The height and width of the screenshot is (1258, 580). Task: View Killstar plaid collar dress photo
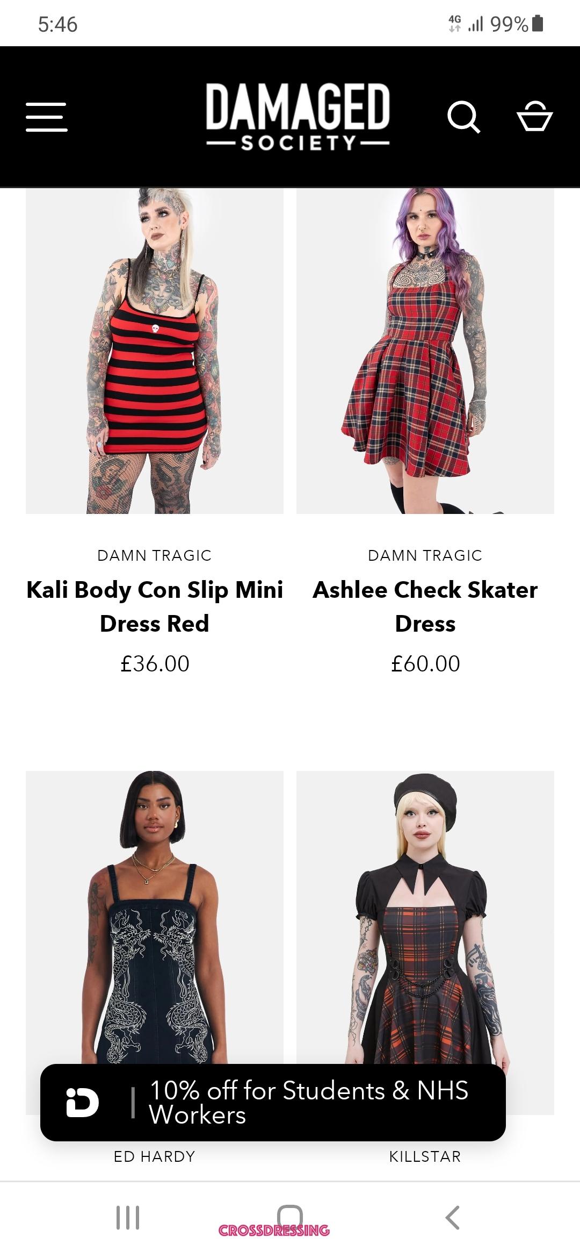pos(425,917)
